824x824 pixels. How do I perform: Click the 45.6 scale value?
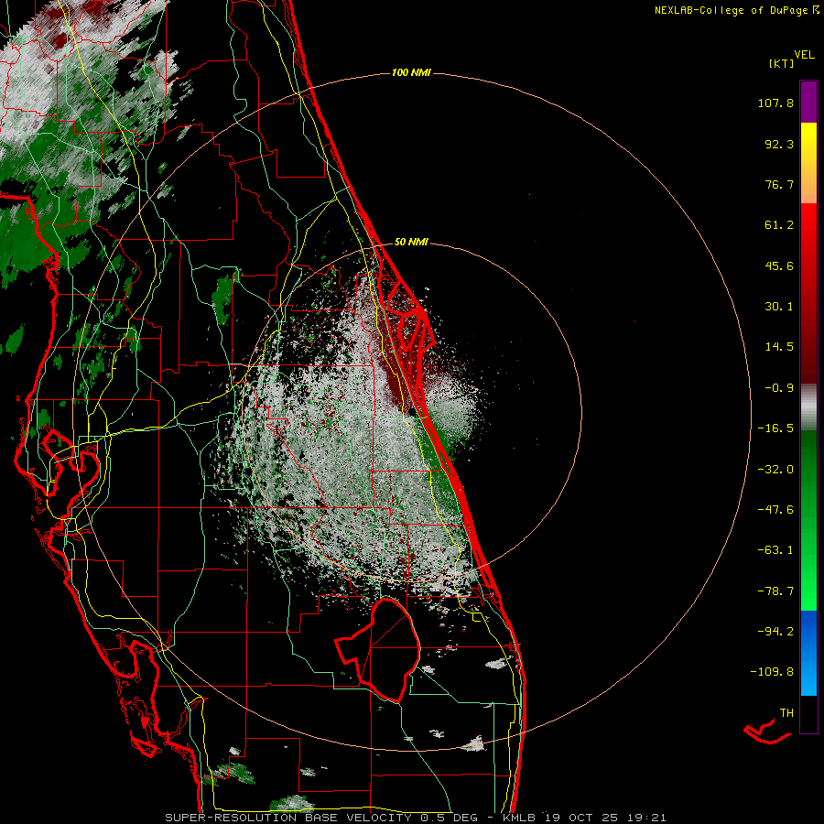[779, 266]
